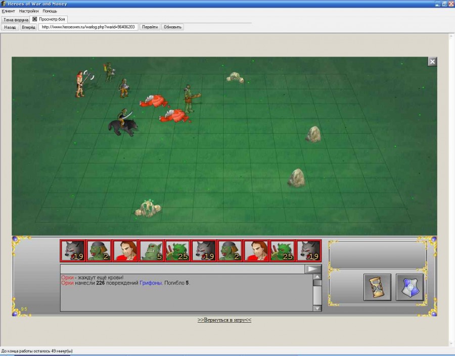This screenshot has height=356, width=455.
Task: Open the Настройки menu
Action: coord(29,11)
